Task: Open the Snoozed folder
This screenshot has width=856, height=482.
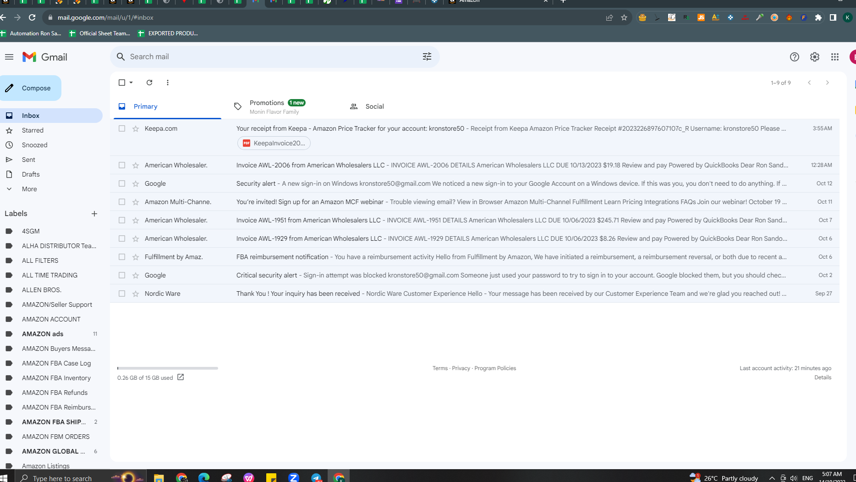Action: point(51,145)
